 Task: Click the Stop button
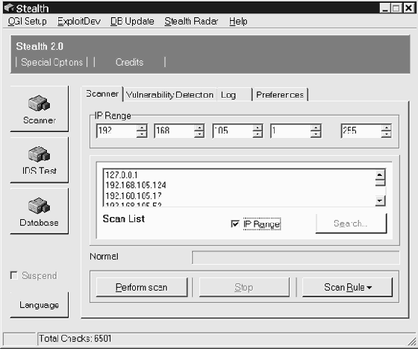(244, 287)
